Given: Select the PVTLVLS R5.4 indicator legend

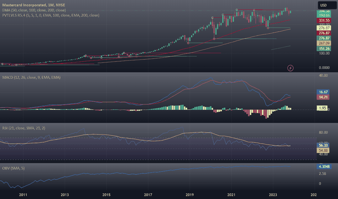Looking at the screenshot, I should (x=51, y=15).
